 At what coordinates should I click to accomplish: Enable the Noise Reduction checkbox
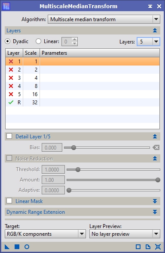9,158
